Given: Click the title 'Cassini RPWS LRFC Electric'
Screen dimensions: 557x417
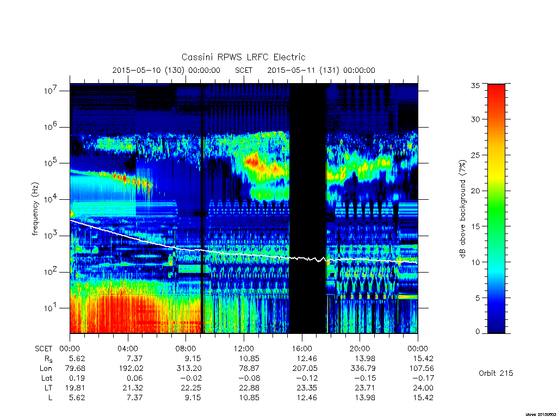Looking at the screenshot, I should click(x=243, y=57).
